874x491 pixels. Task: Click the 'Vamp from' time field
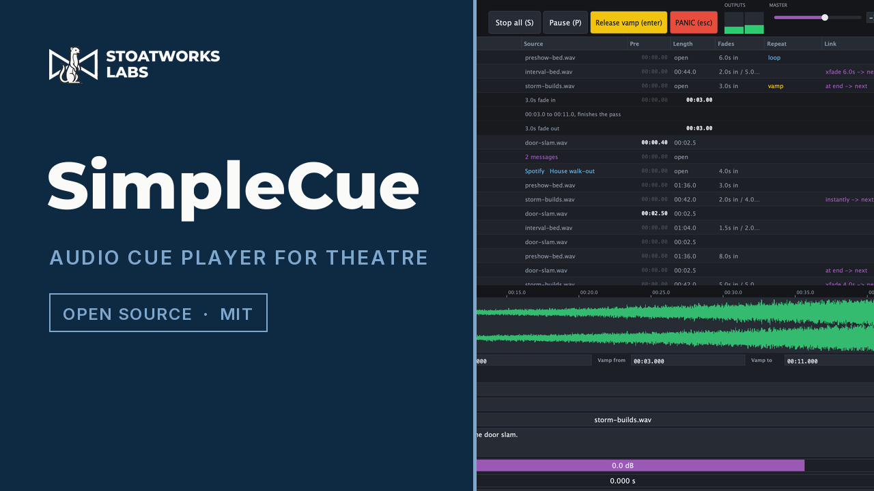coord(688,361)
